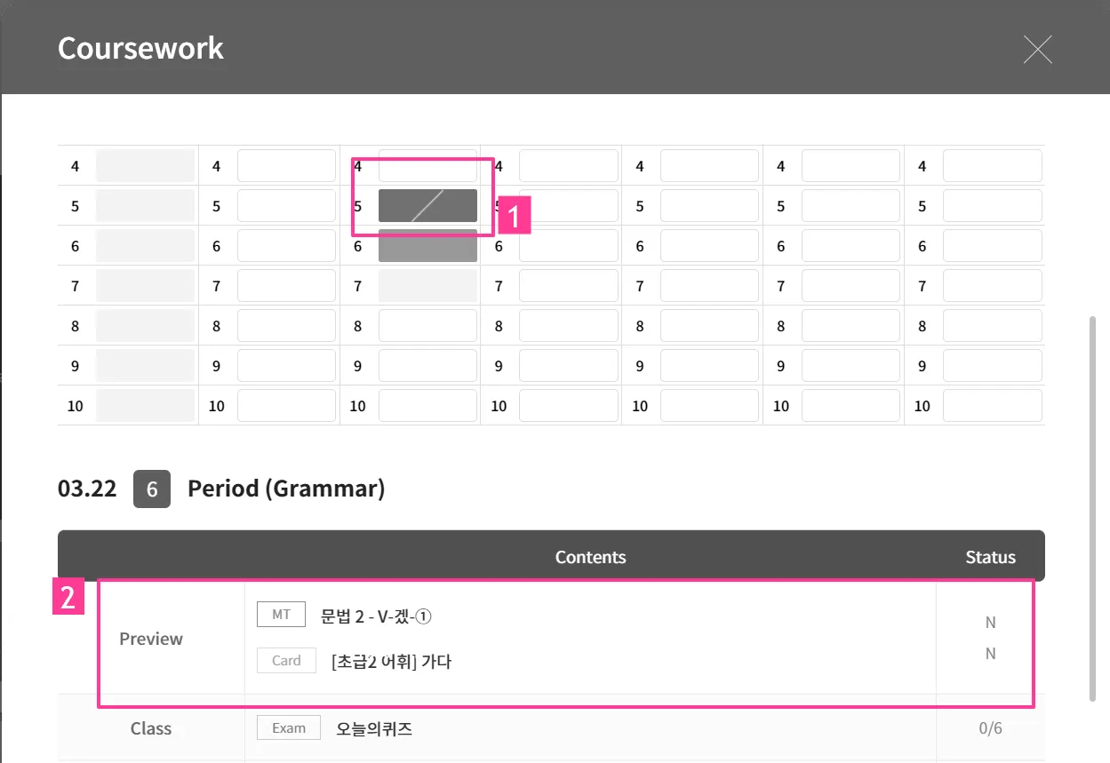Click the Card badge icon

[286, 661]
